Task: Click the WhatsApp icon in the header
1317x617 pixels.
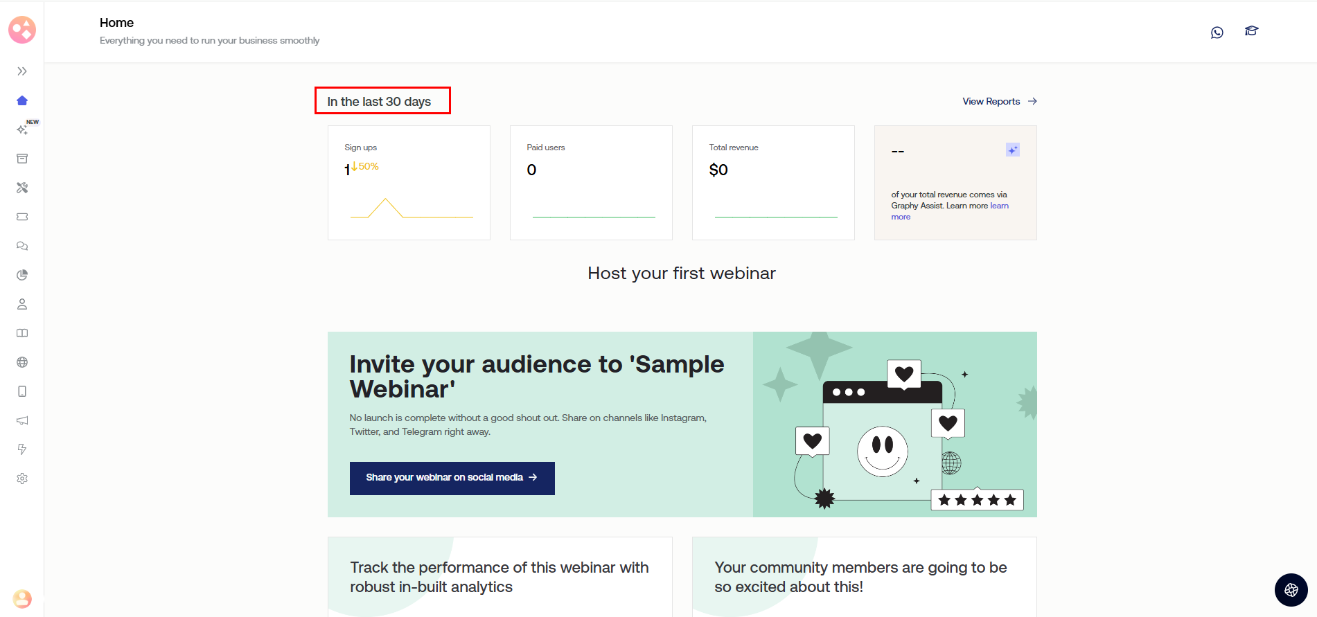Action: pyautogui.click(x=1217, y=33)
